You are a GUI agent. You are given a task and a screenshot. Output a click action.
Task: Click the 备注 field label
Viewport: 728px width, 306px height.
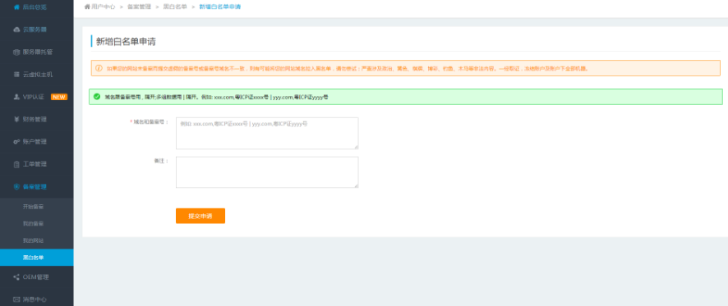coord(161,161)
